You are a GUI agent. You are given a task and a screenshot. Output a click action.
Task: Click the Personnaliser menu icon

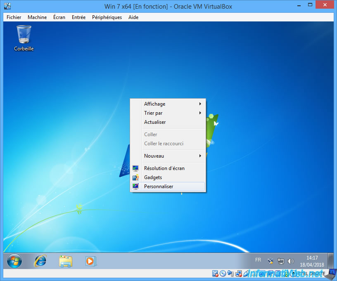click(135, 187)
